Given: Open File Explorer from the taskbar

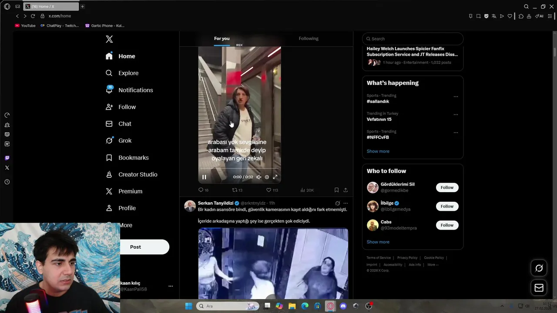Looking at the screenshot, I should pos(292,306).
